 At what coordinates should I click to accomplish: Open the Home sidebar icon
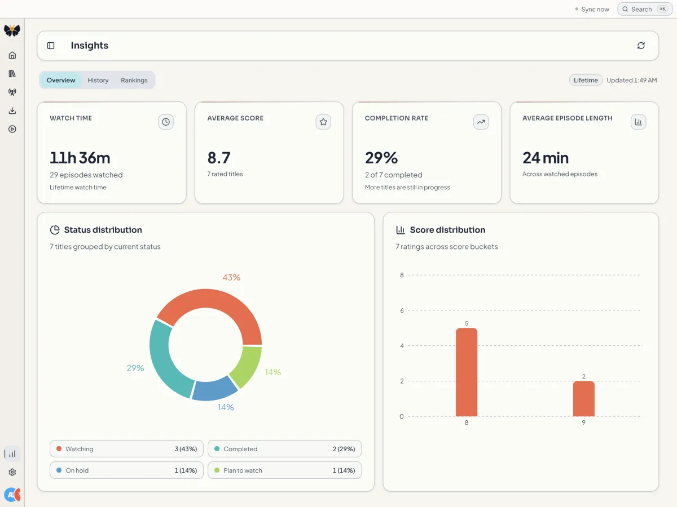click(12, 55)
